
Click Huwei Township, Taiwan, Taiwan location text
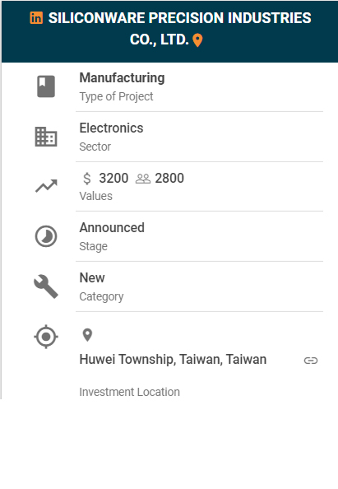(173, 360)
